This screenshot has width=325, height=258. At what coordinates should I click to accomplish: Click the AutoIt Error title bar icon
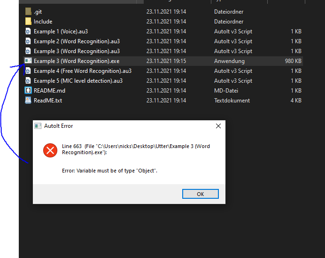38,126
